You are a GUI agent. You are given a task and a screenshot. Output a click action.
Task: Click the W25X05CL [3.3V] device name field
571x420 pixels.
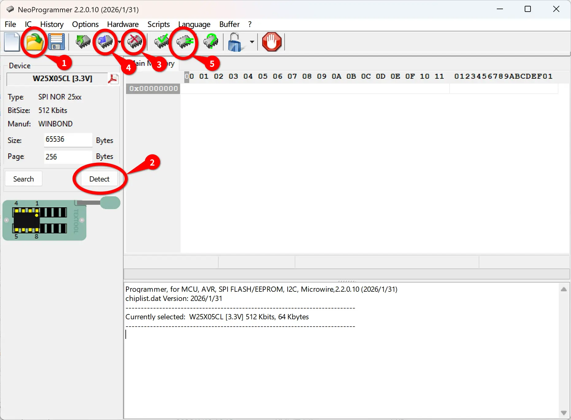[57, 79]
